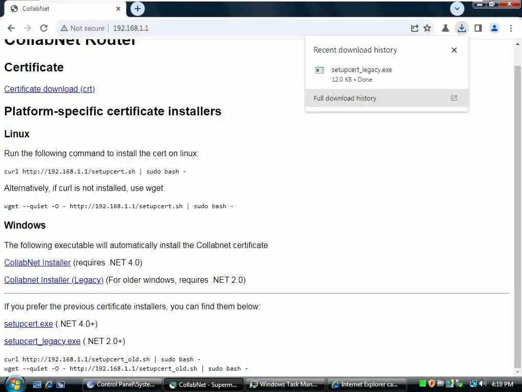Open setupcert_legacy.exe from download list
This screenshot has height=392, width=522.
click(386, 74)
